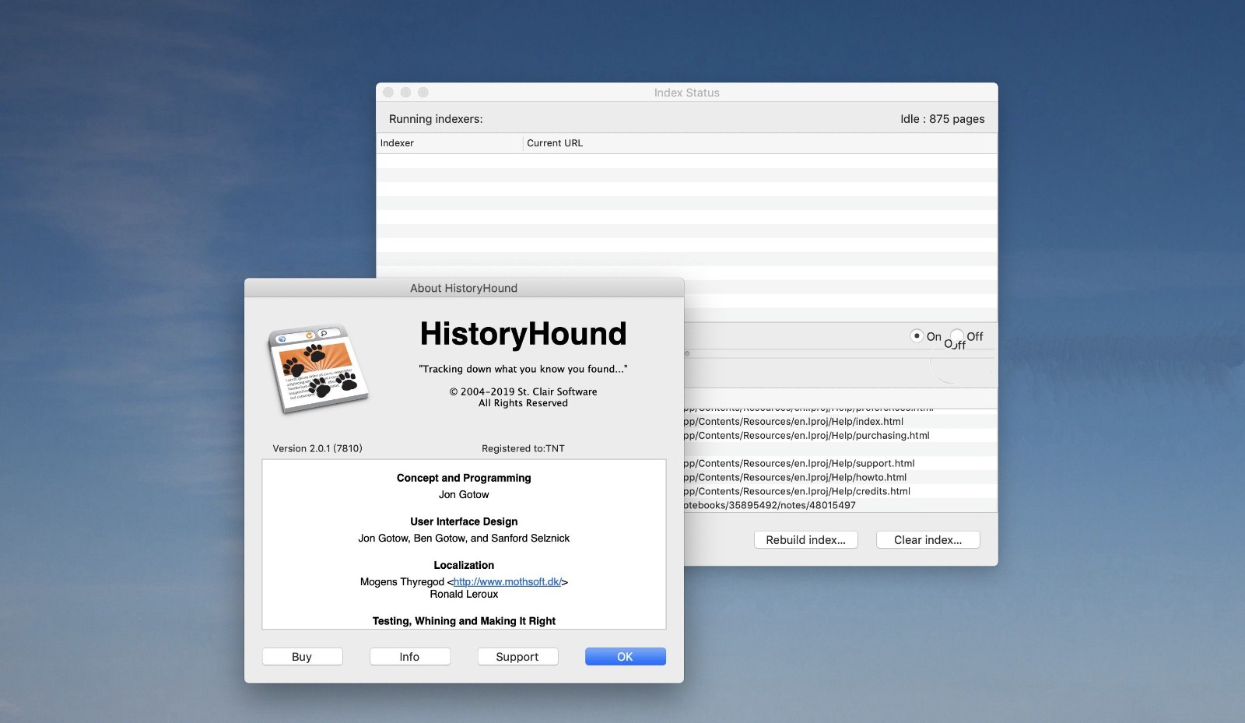Select the Help/support.html log row
Screen dimensions: 1245x723
(x=840, y=463)
